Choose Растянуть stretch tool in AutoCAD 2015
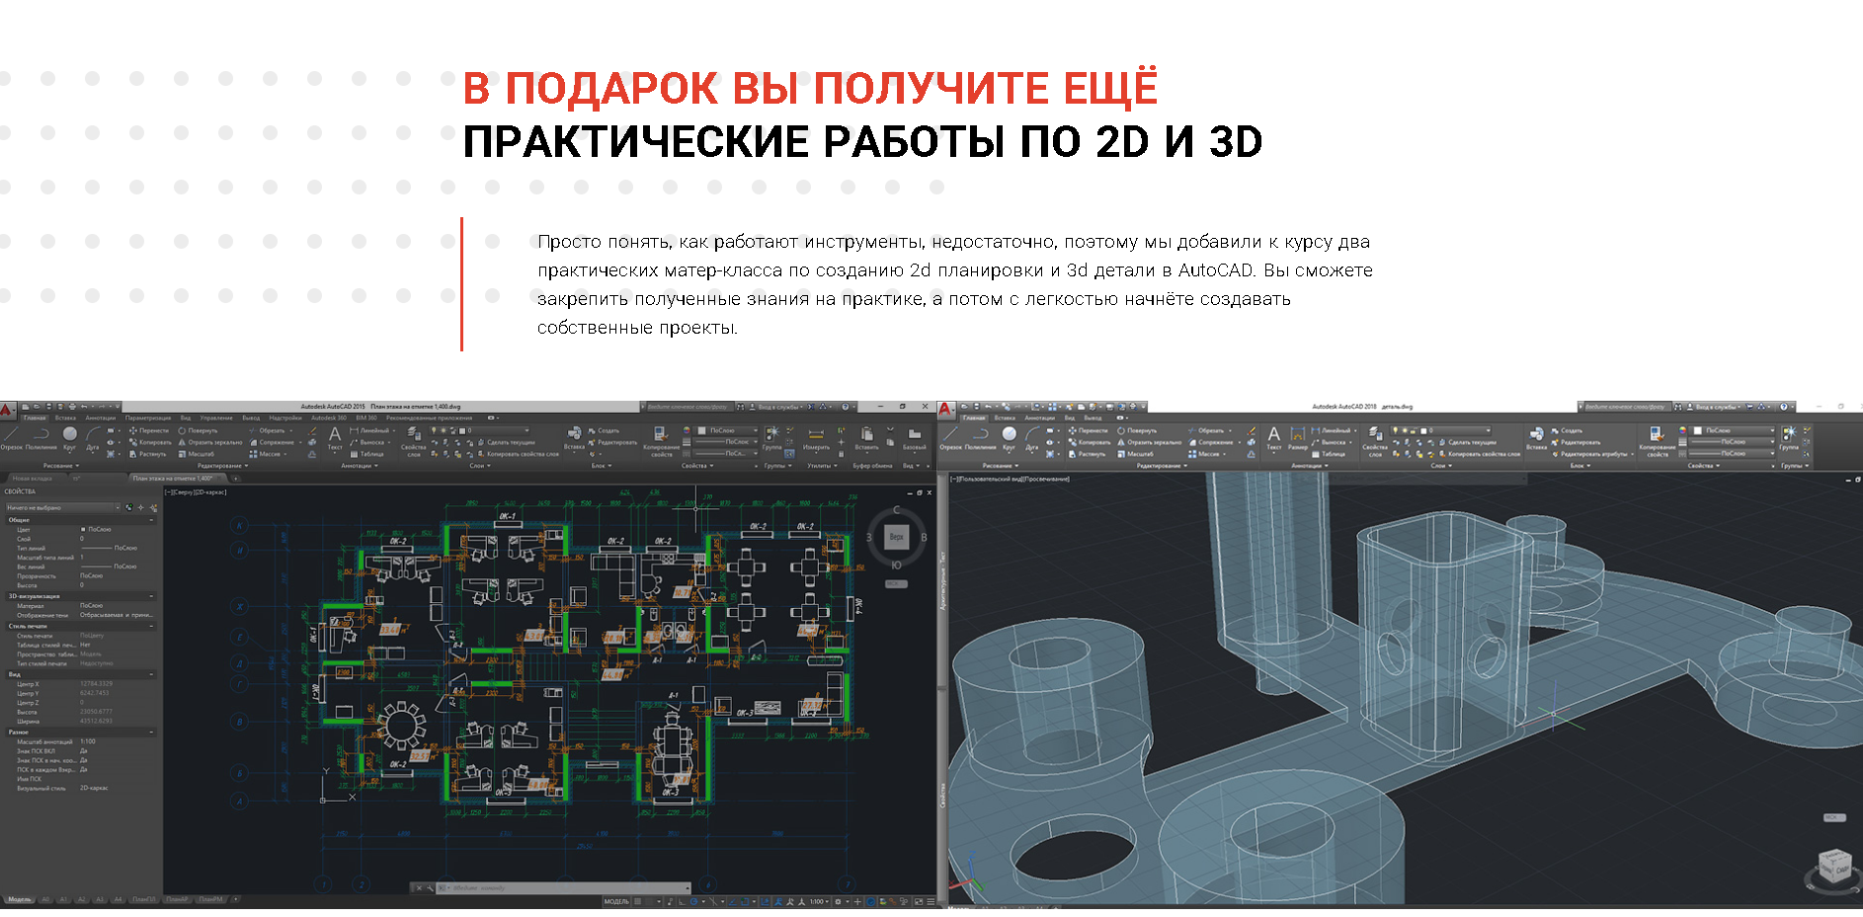The image size is (1863, 917). 148,454
